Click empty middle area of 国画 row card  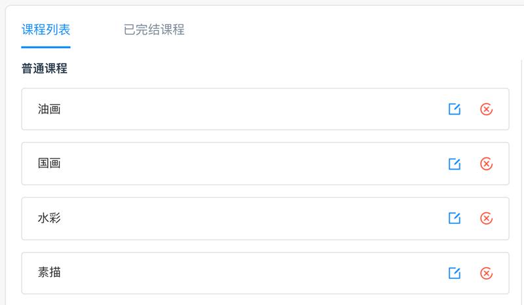249,164
